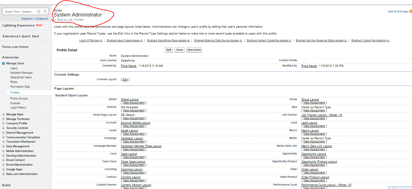Expand Data Management arrow icon
This screenshot has width=412, height=189.
tap(3, 146)
